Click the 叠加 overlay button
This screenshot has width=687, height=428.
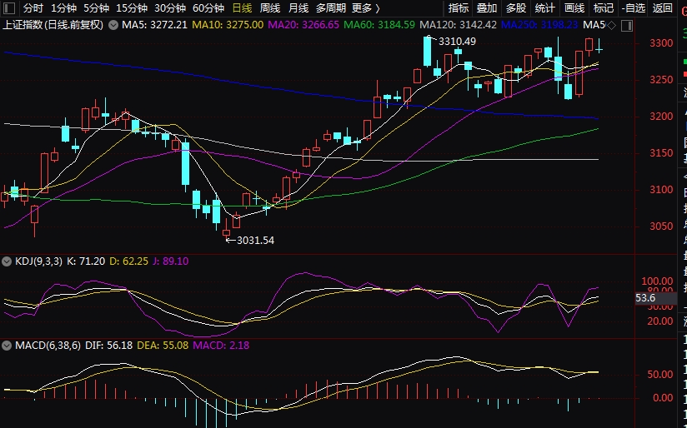(x=487, y=8)
